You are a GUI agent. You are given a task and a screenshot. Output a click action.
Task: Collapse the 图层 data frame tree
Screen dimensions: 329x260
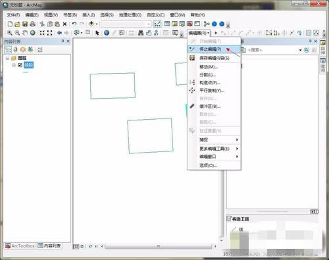(x=7, y=58)
